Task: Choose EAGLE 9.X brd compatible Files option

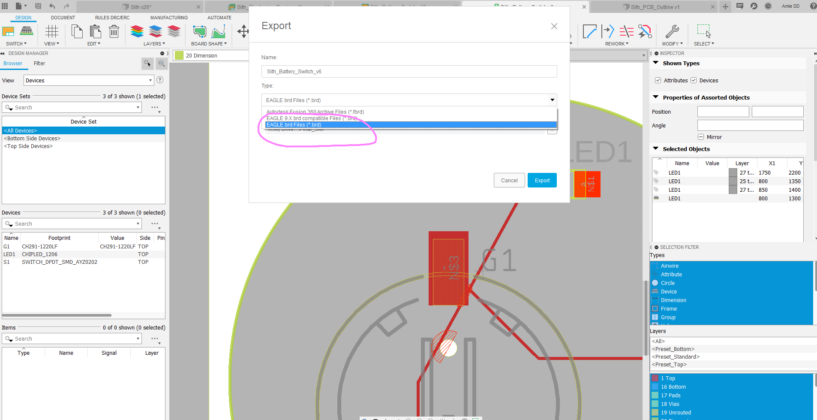Action: [312, 118]
